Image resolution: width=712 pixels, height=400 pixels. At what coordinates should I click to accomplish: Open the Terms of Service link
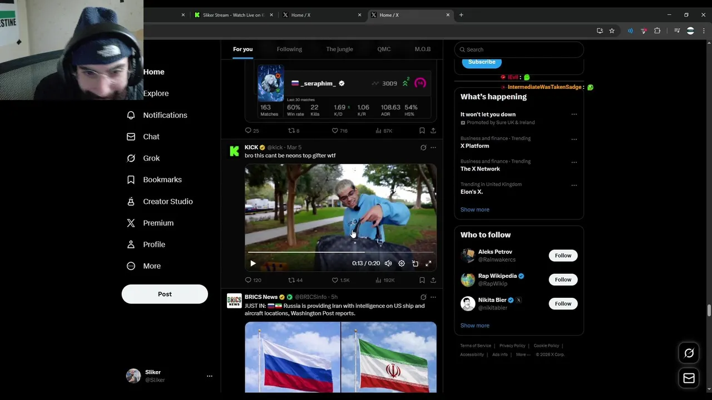pyautogui.click(x=476, y=346)
